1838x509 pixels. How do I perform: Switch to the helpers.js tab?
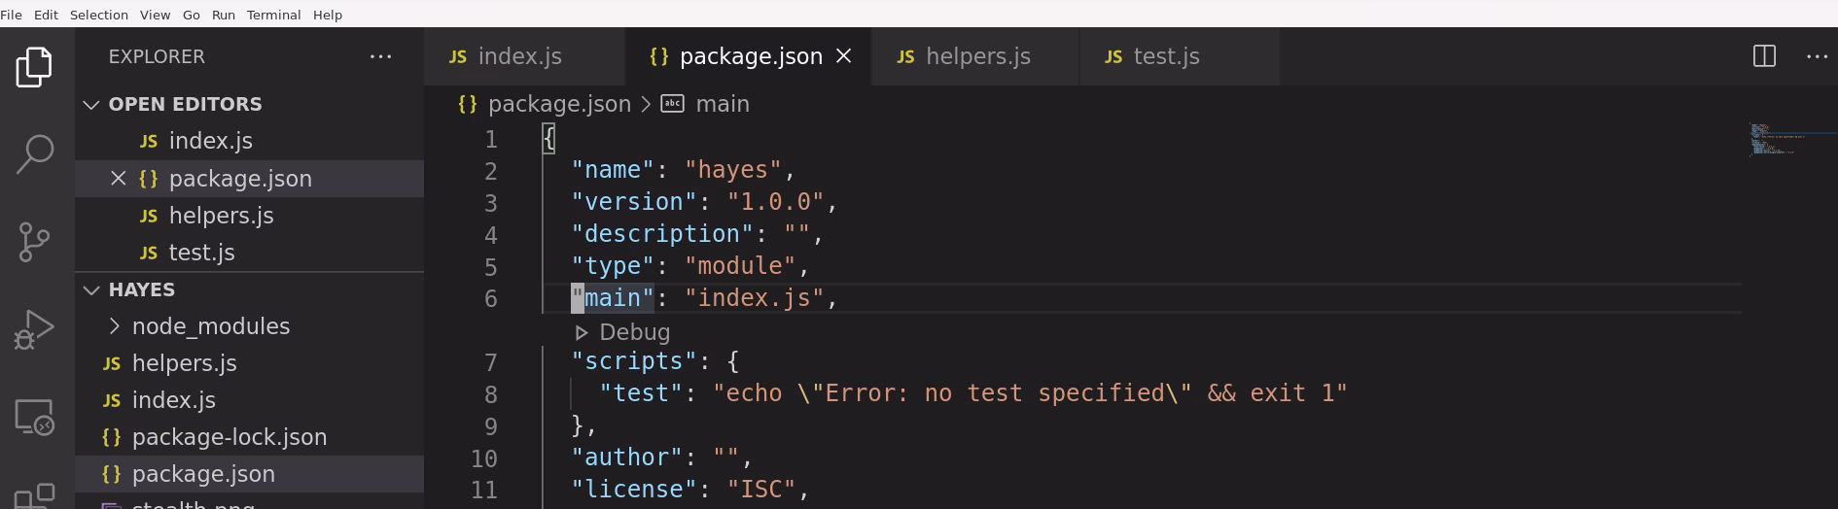977,56
